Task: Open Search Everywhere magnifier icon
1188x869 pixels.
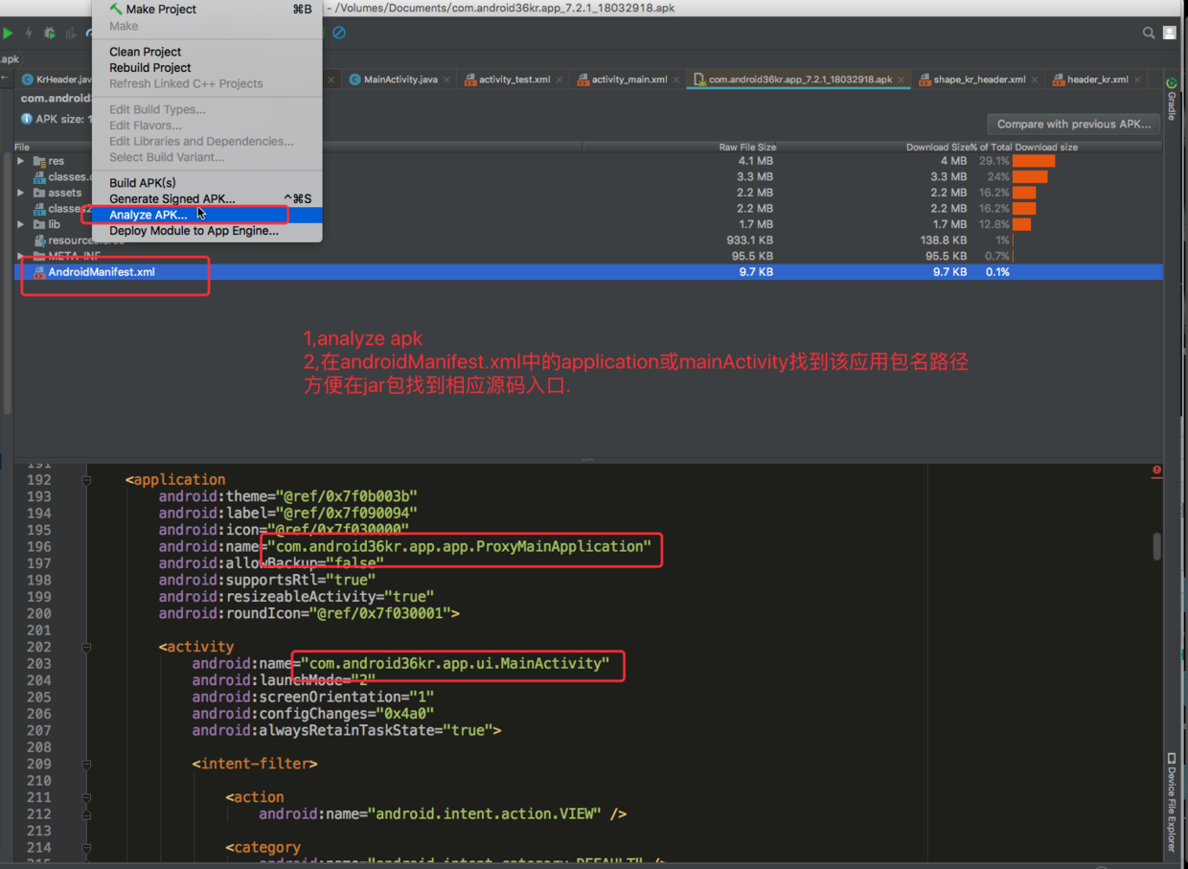Action: click(1149, 33)
